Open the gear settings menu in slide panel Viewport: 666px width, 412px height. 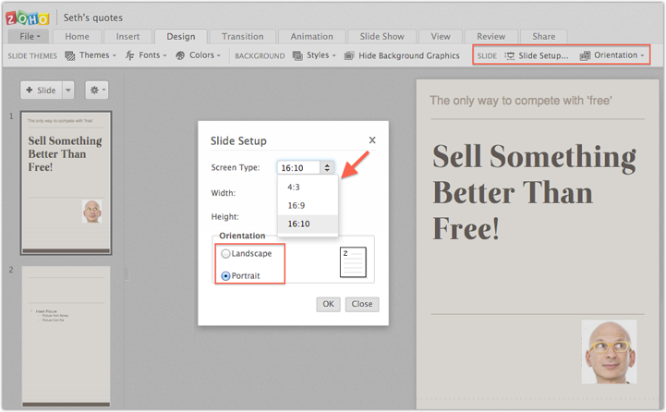coord(97,90)
